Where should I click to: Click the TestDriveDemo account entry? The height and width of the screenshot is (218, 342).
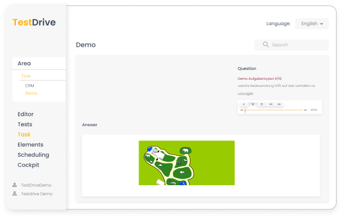click(x=36, y=185)
